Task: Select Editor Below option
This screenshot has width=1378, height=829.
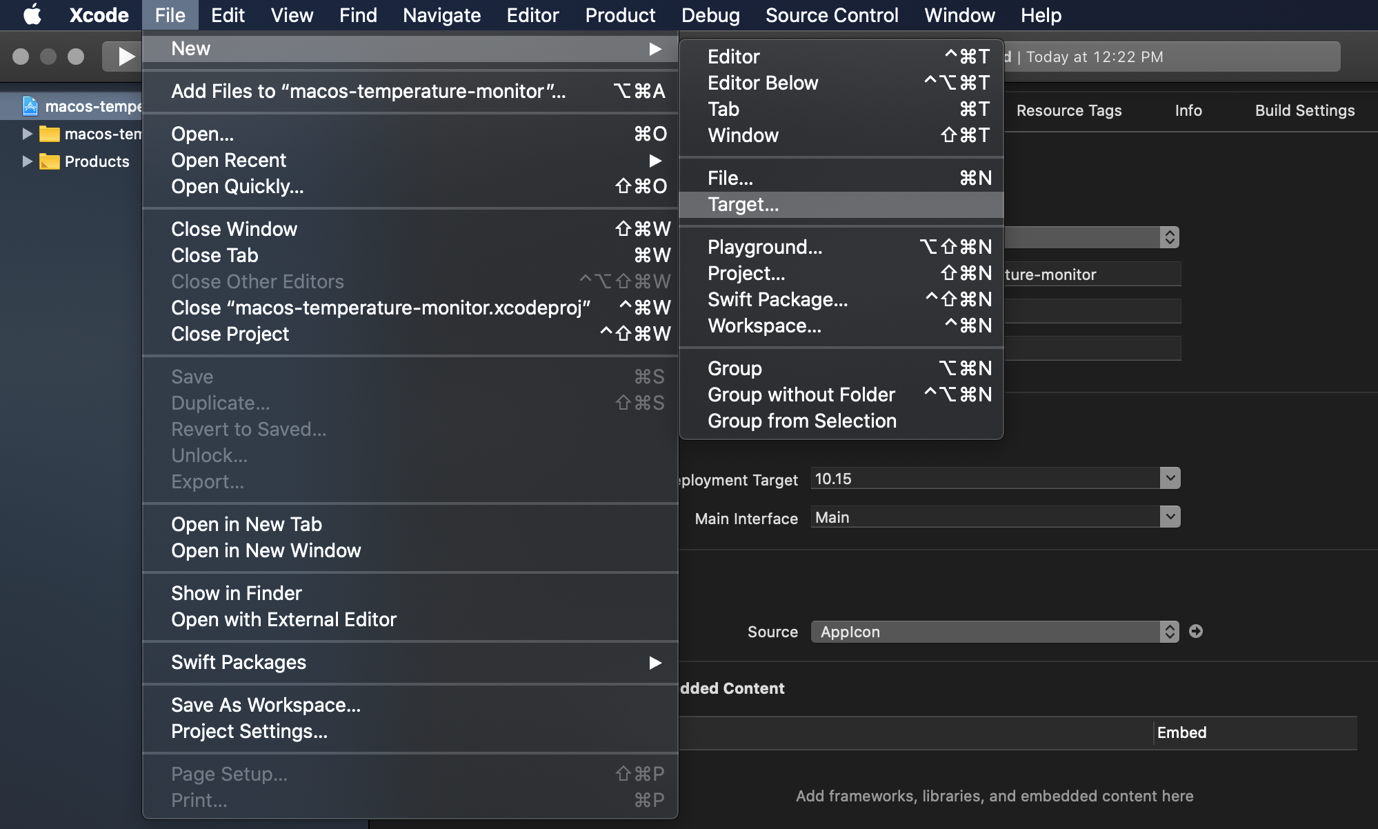Action: click(841, 83)
